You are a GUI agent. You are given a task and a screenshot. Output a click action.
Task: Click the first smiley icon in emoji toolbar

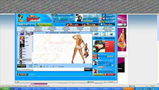click(x=35, y=66)
